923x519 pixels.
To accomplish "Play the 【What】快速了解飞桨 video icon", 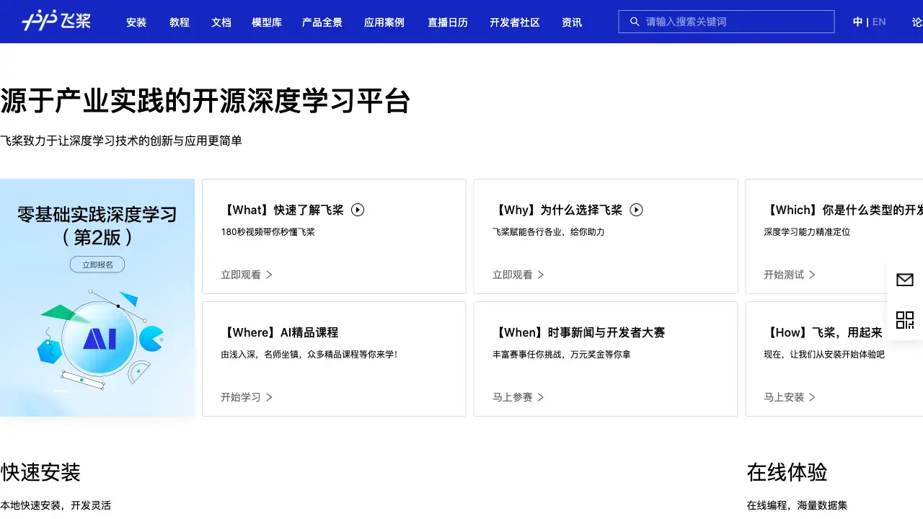I will (x=358, y=210).
